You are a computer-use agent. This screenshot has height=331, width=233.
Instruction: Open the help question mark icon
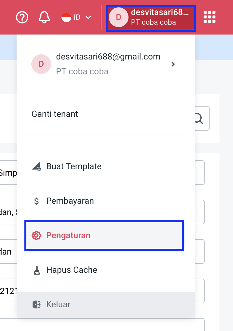22,17
